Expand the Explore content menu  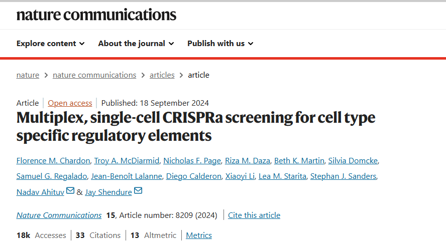tap(50, 44)
